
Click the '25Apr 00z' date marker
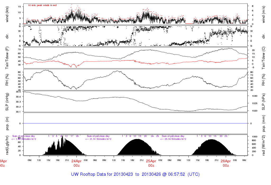coord(151,163)
